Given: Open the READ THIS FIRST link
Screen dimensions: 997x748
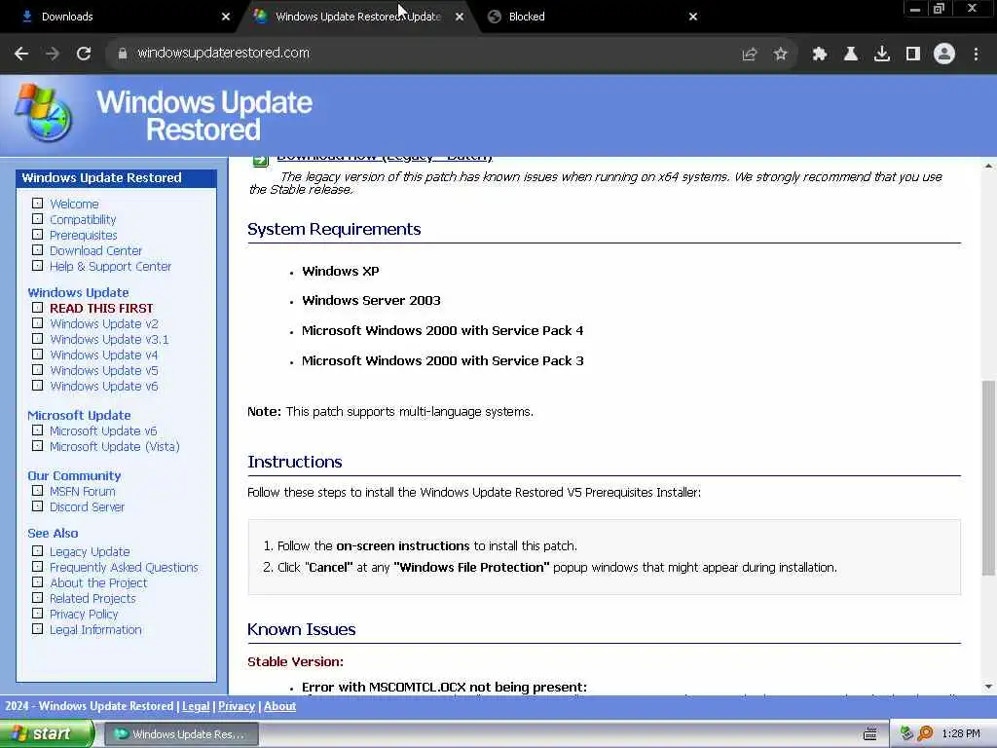Looking at the screenshot, I should (x=101, y=308).
